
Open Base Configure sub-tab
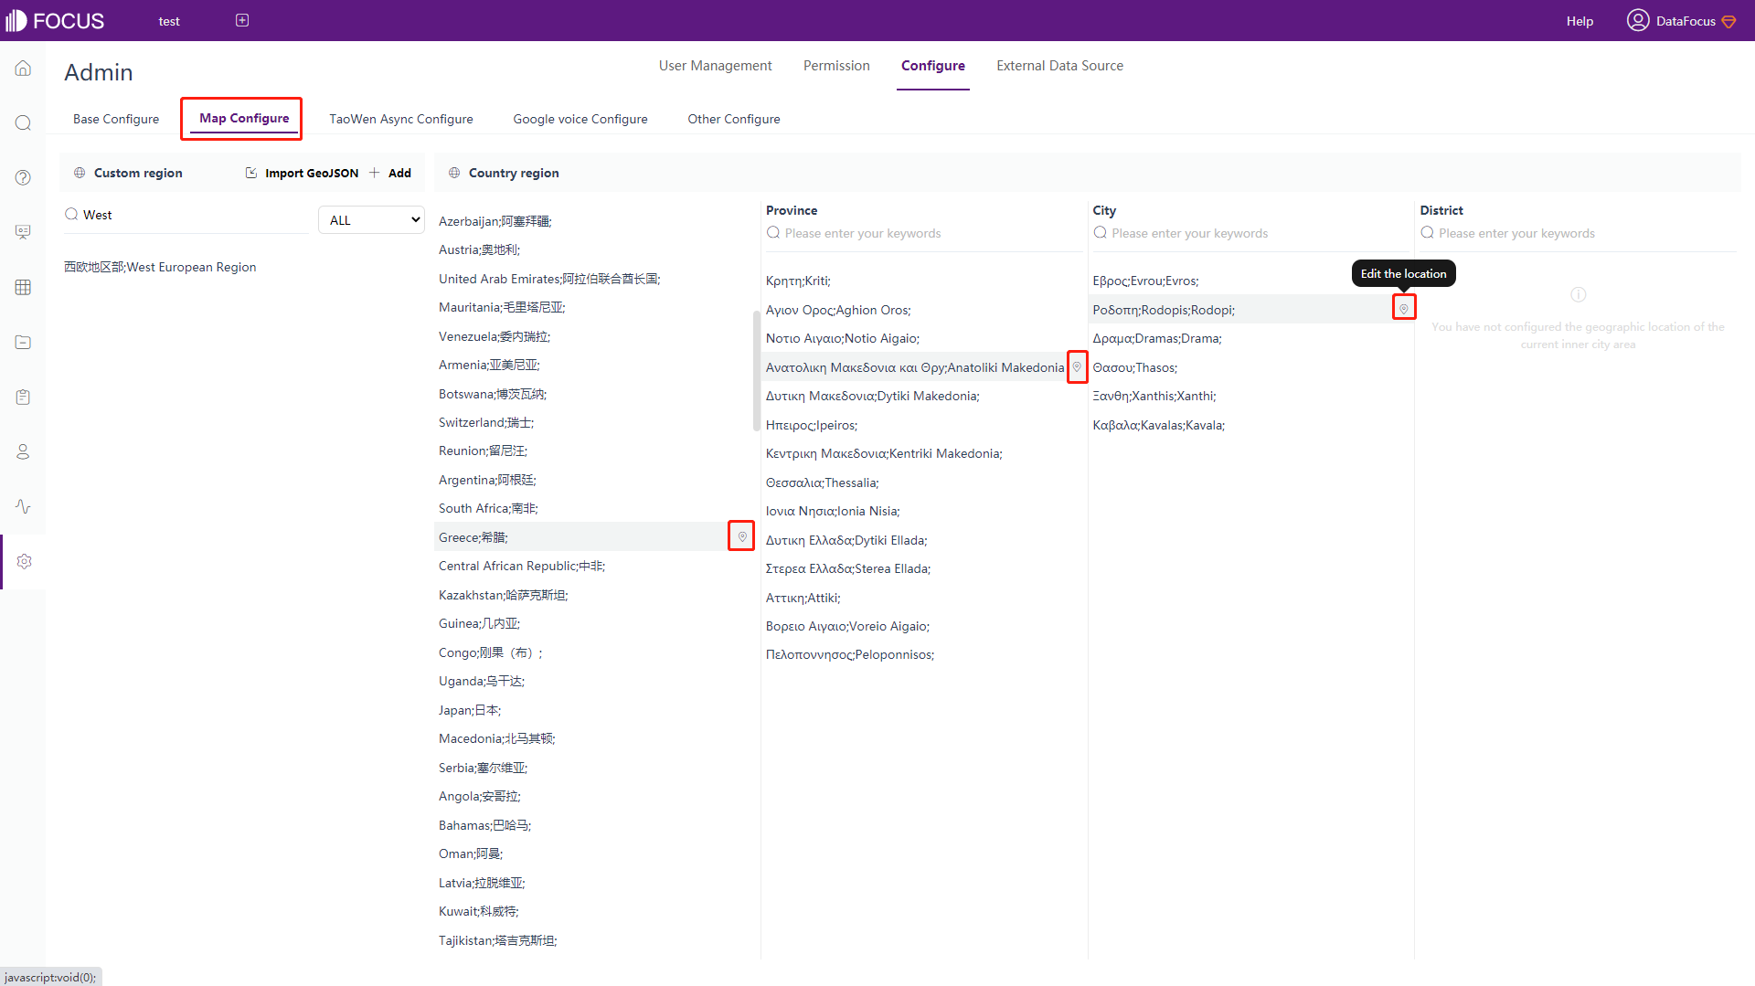[x=116, y=119]
